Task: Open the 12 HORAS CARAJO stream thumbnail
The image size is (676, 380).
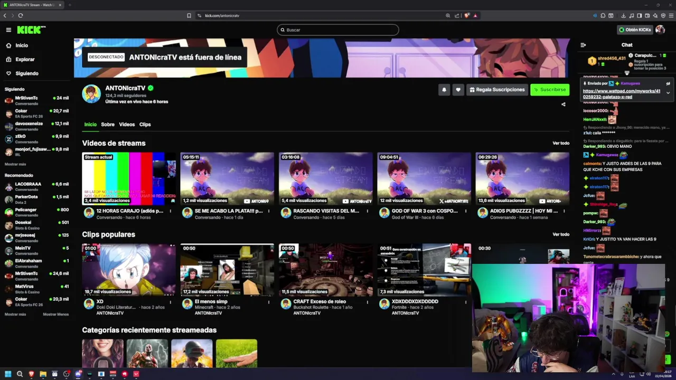Action: (x=129, y=178)
